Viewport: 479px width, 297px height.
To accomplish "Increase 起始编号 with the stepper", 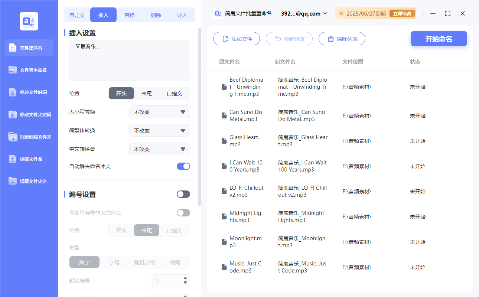I will click(x=185, y=279).
